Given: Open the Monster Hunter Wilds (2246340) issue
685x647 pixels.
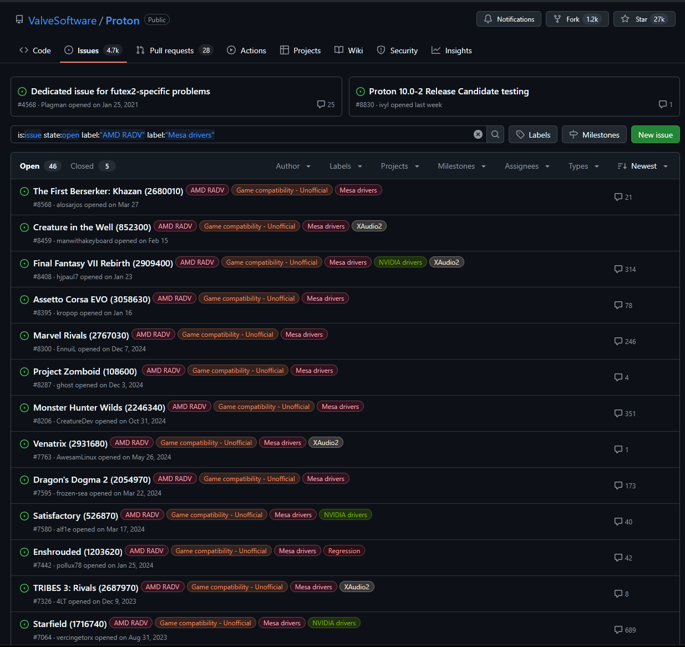Looking at the screenshot, I should click(99, 407).
